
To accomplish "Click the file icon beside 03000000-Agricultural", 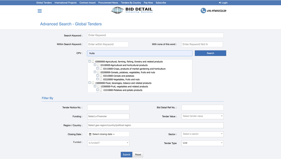I will tap(93, 61).
